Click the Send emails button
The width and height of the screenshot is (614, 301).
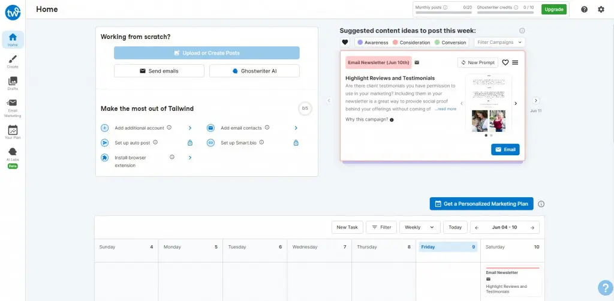[159, 71]
